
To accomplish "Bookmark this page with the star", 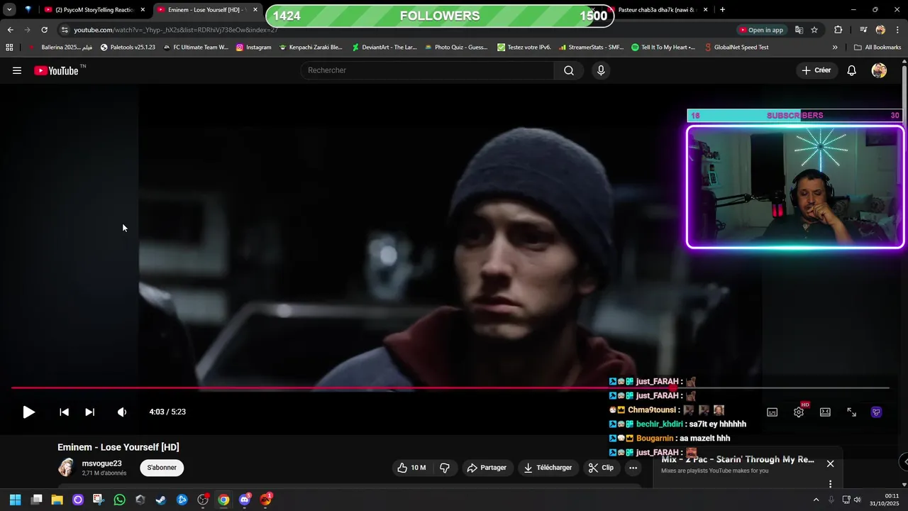I will tap(814, 30).
